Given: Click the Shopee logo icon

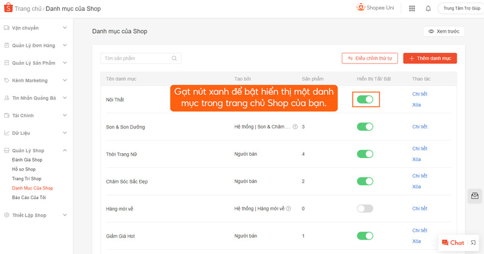Looking at the screenshot, I should [x=8, y=8].
